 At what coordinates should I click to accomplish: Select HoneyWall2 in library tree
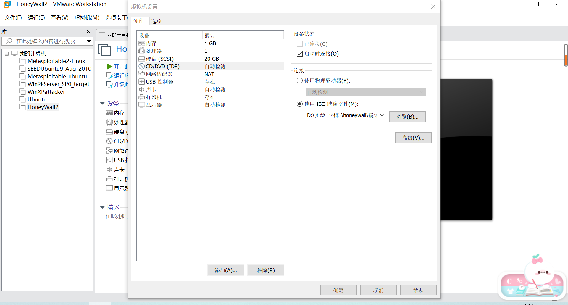tap(43, 107)
